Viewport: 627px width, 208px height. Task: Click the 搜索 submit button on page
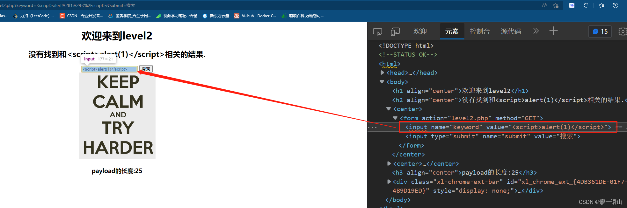coord(146,69)
